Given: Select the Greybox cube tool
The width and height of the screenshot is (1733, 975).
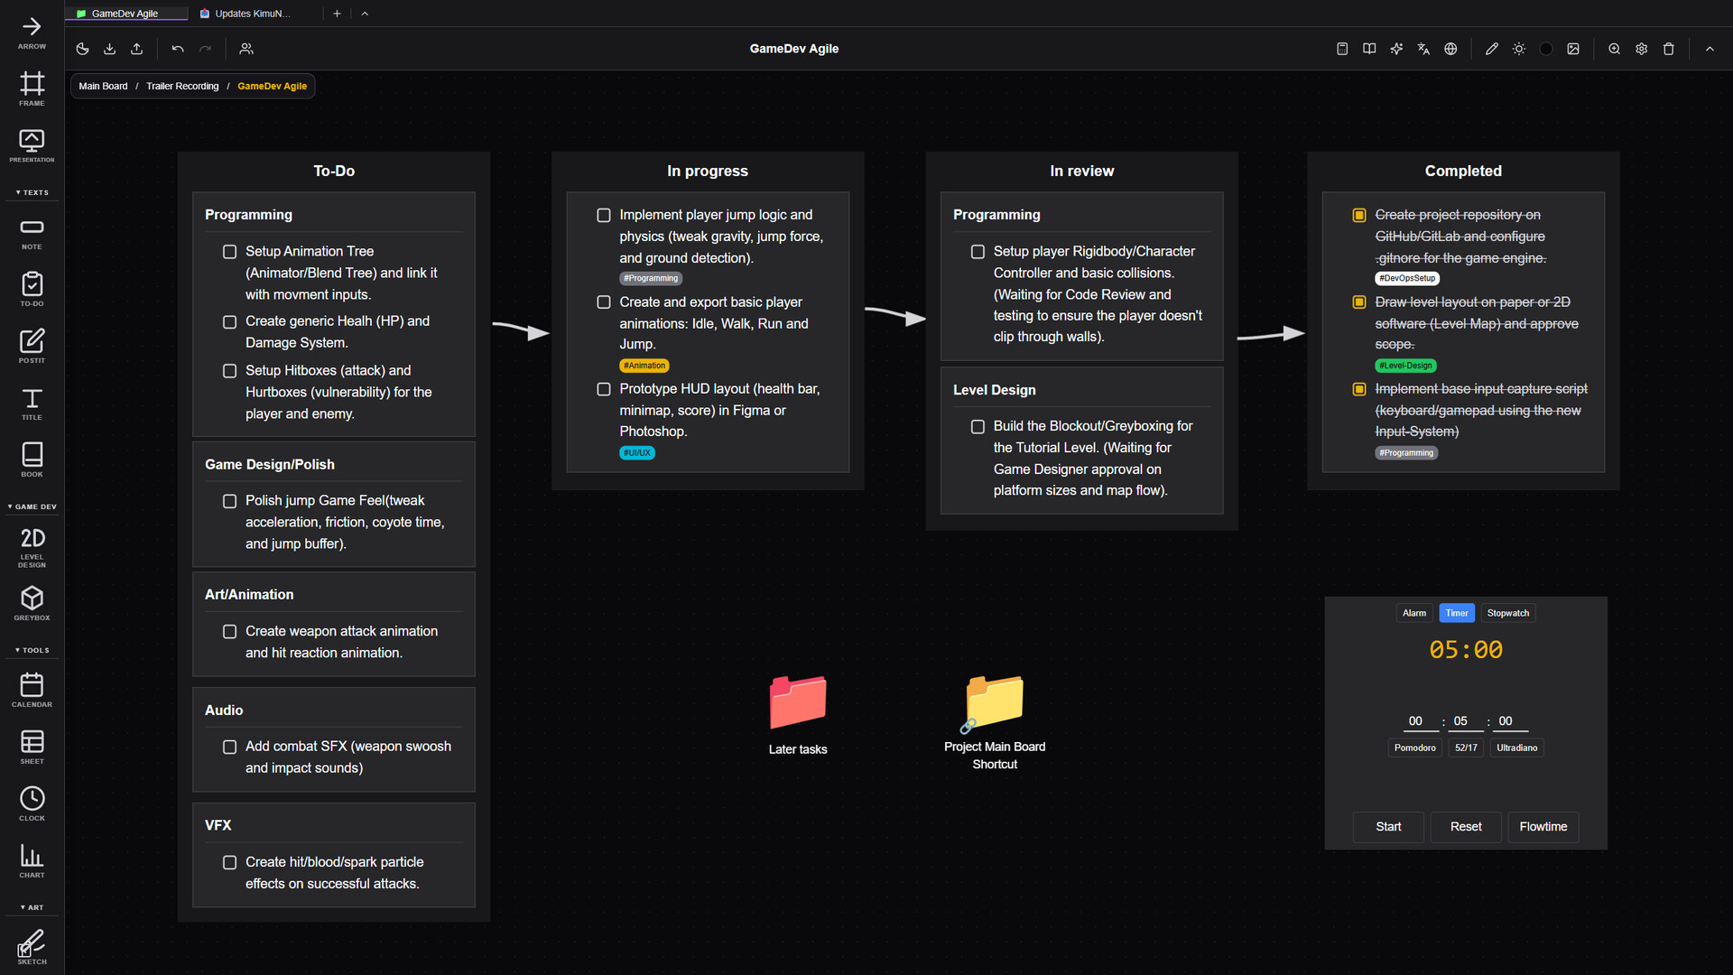Looking at the screenshot, I should [32, 603].
